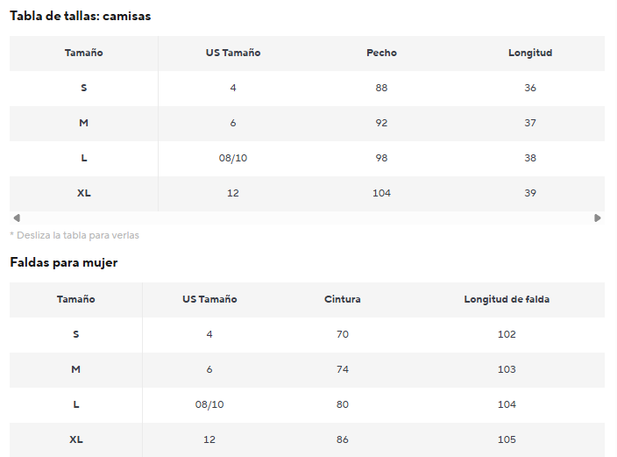The image size is (617, 457).
Task: Click the US Tamaño header in shirts table
Action: 233,53
